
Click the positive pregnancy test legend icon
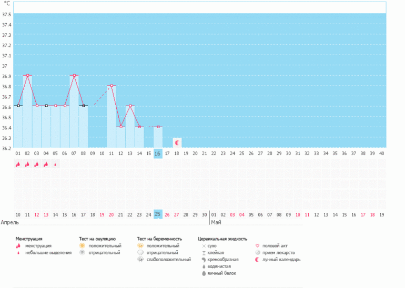click(140, 245)
